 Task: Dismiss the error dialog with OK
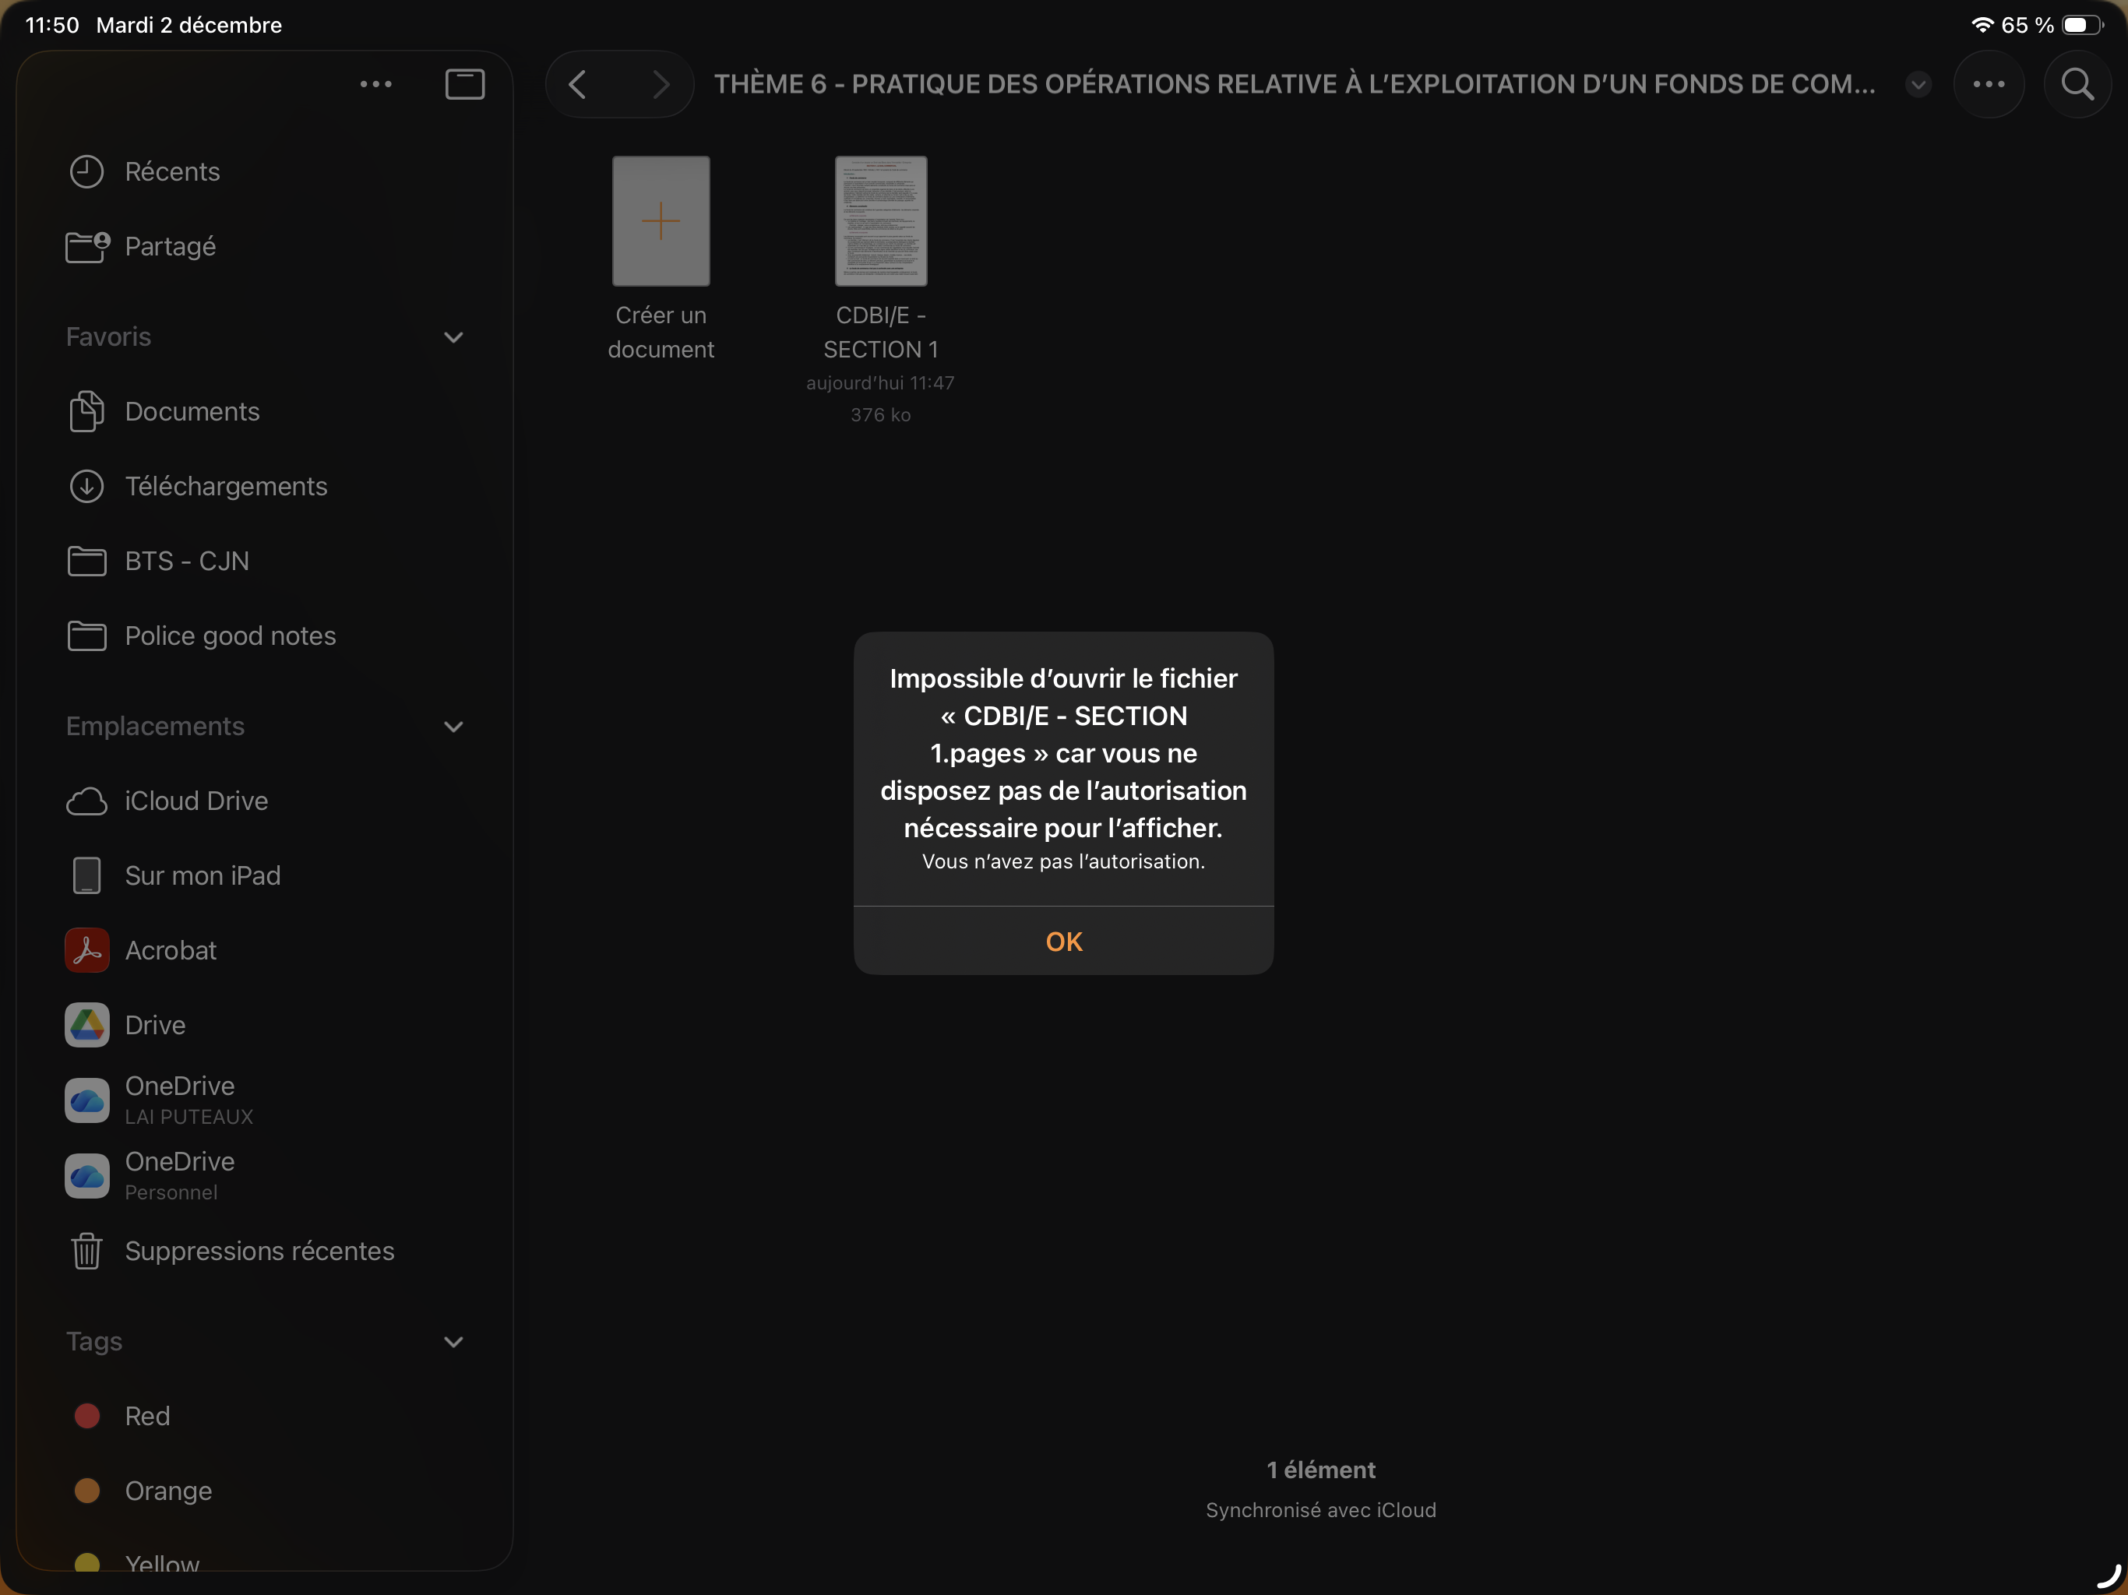coord(1063,941)
